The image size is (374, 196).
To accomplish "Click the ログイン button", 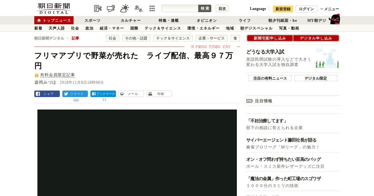I will click(306, 9).
